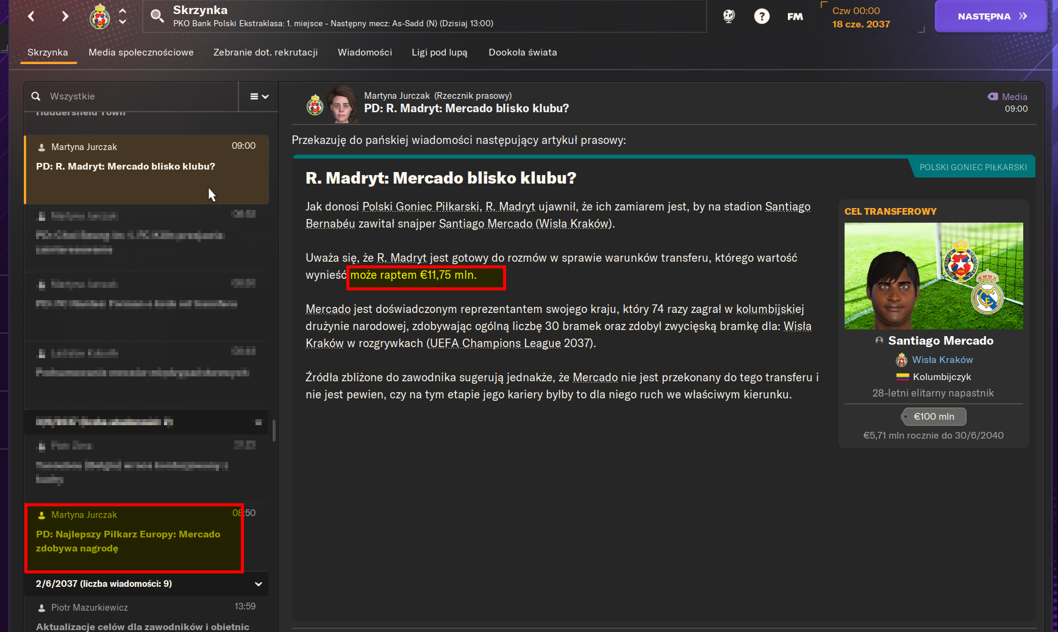
Task: Click the inbox list scrollbar
Action: click(274, 431)
